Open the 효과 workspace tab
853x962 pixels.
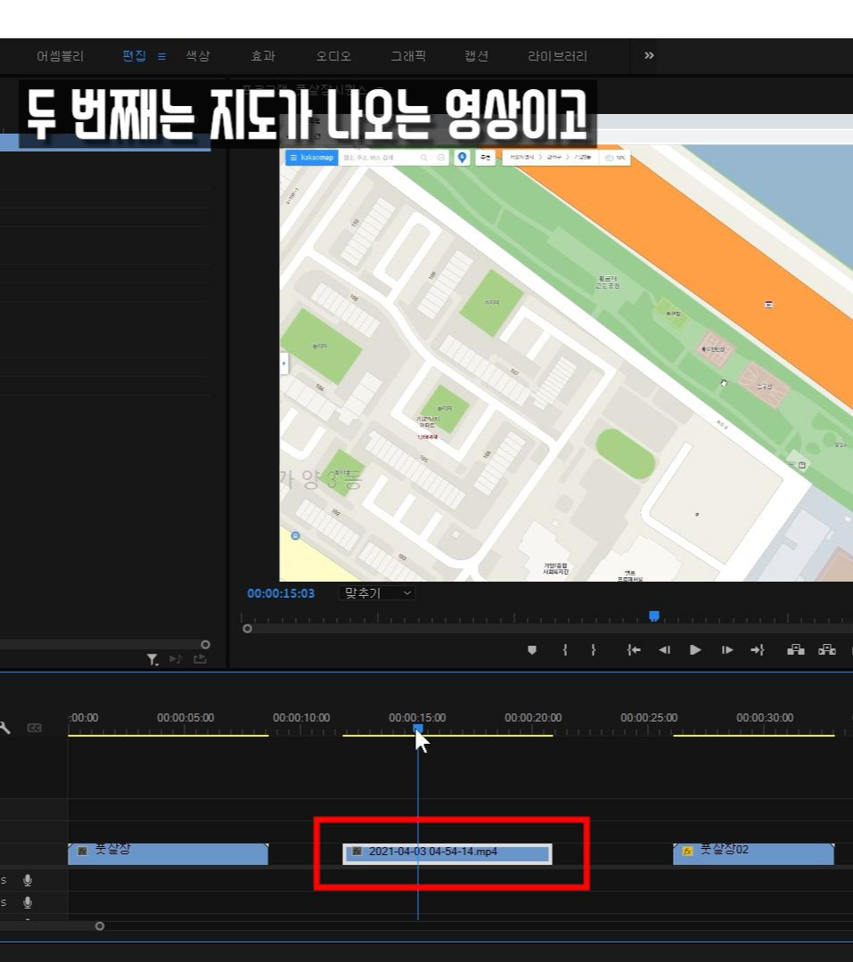coord(263,56)
